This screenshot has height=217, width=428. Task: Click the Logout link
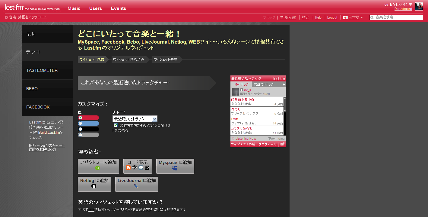tap(332, 17)
